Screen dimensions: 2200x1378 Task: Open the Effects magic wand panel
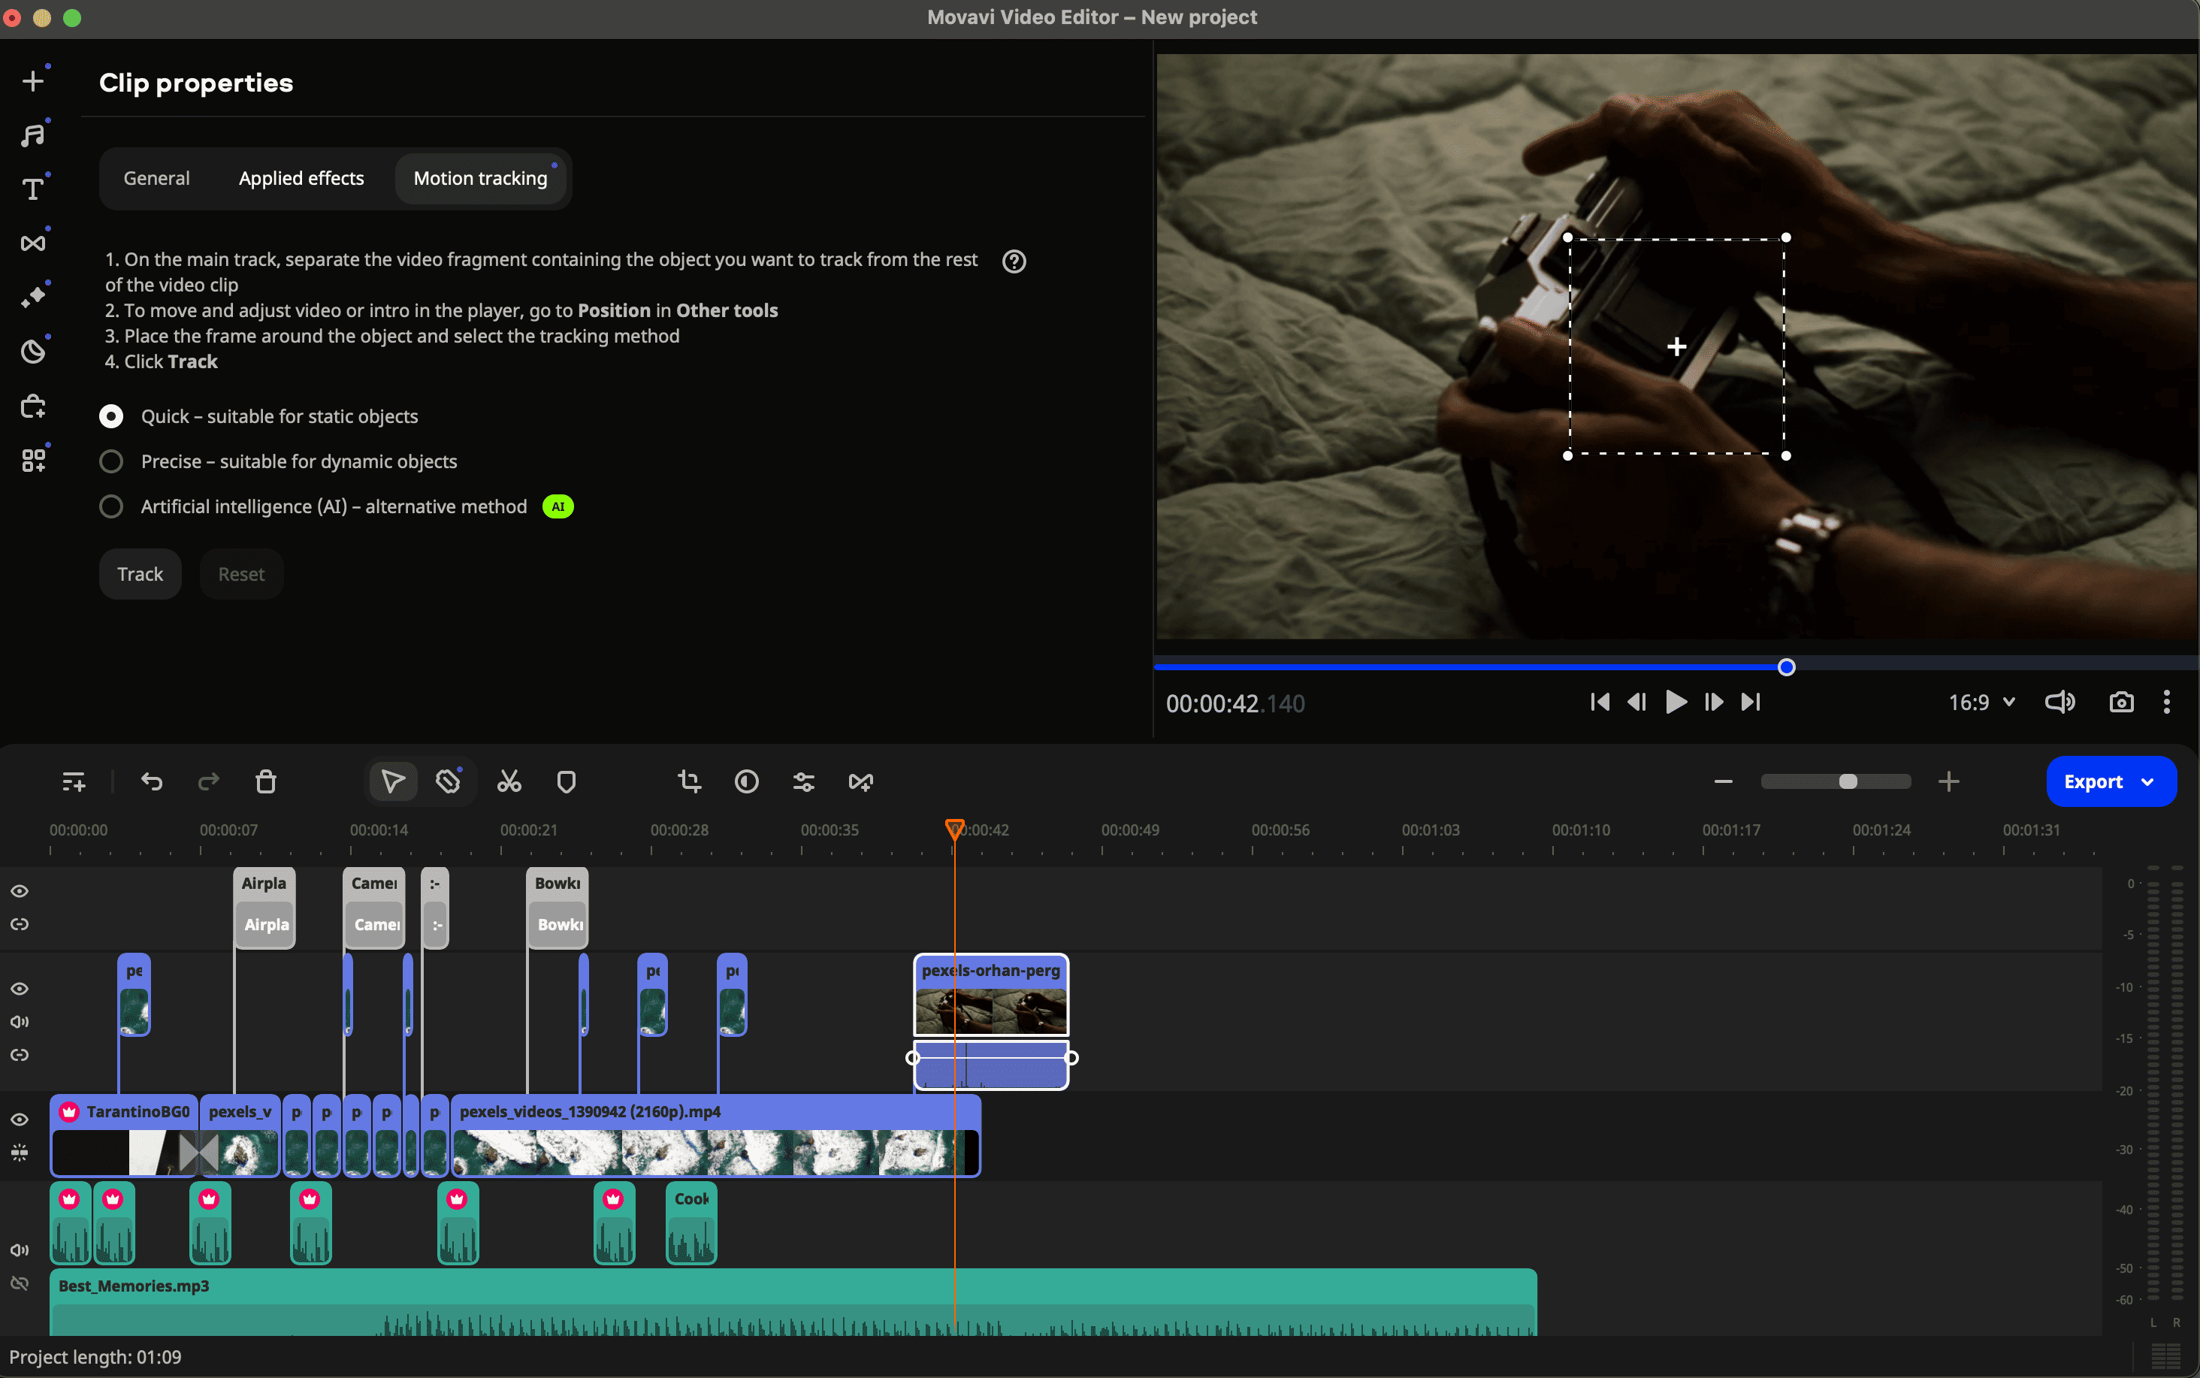[33, 296]
